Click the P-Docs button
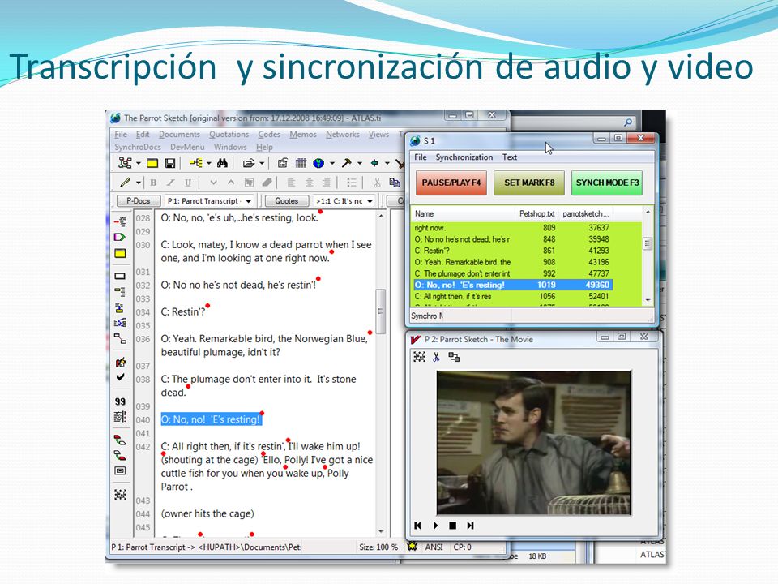Image resolution: width=778 pixels, height=584 pixels. [138, 201]
